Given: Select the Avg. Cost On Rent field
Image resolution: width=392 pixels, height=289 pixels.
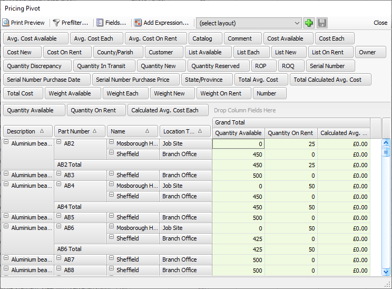Looking at the screenshot, I should coord(156,38).
